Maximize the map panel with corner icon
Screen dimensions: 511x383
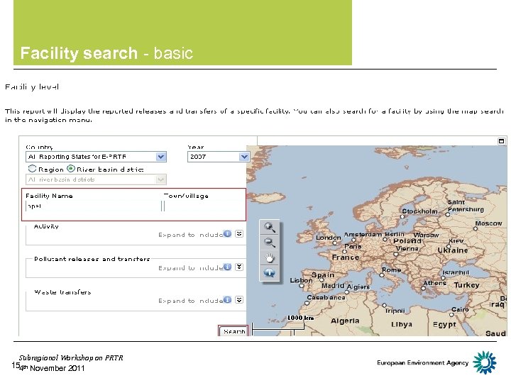[x=502, y=141]
